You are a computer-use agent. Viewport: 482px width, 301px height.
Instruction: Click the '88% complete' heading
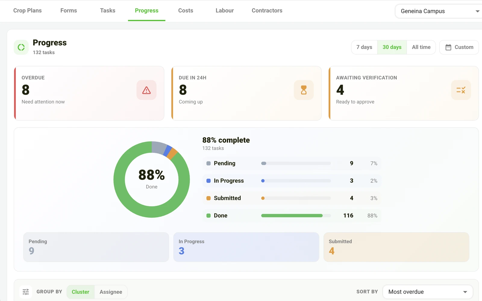(x=226, y=140)
